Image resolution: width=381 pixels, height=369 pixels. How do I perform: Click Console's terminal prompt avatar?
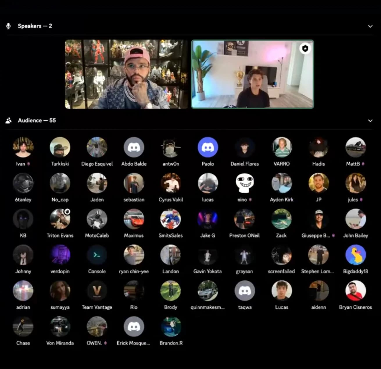coord(97,255)
